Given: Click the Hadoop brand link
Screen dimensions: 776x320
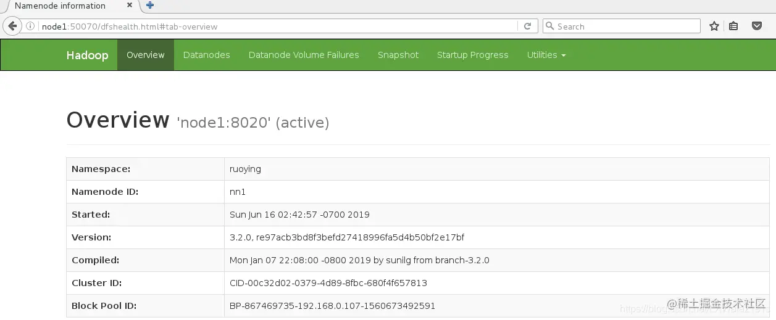Looking at the screenshot, I should tap(87, 55).
